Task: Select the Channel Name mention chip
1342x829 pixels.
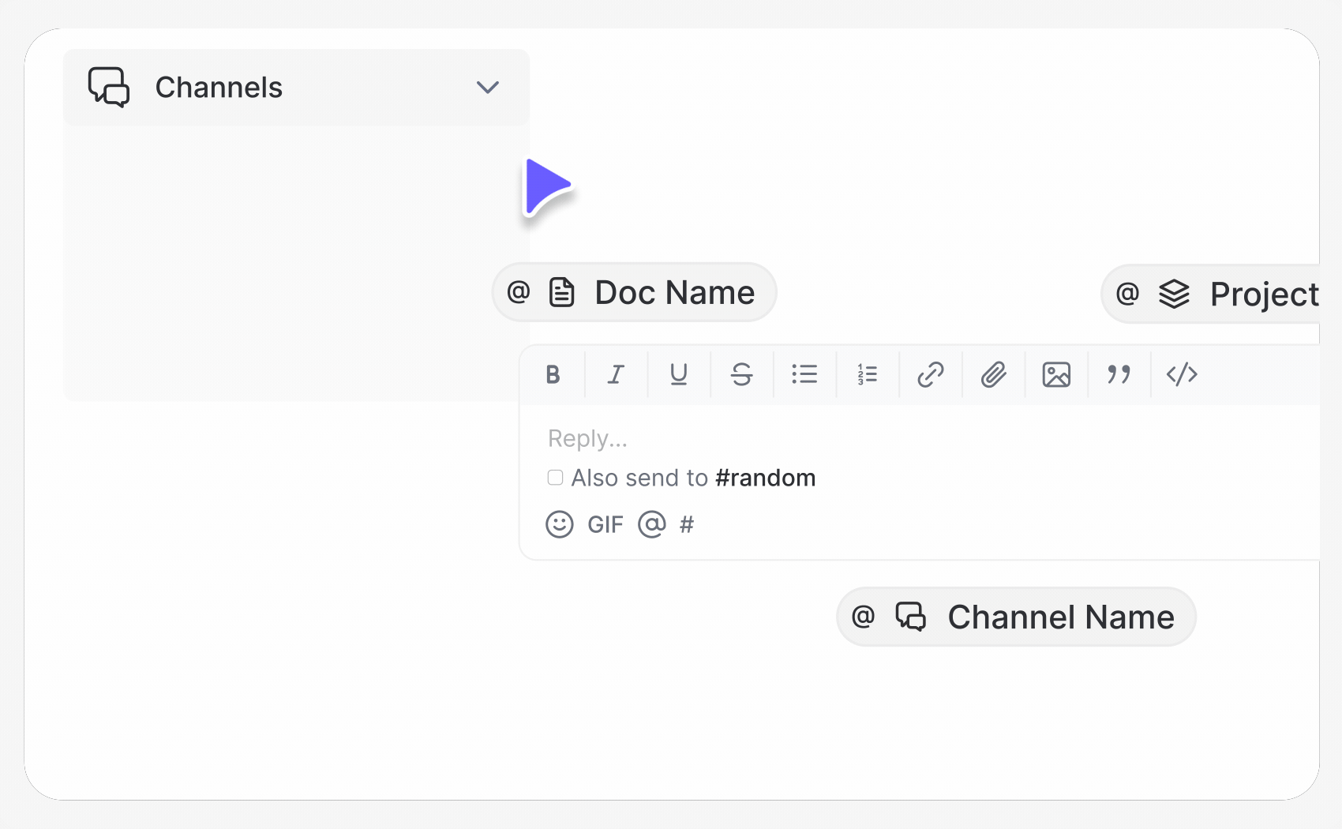Action: point(1016,617)
